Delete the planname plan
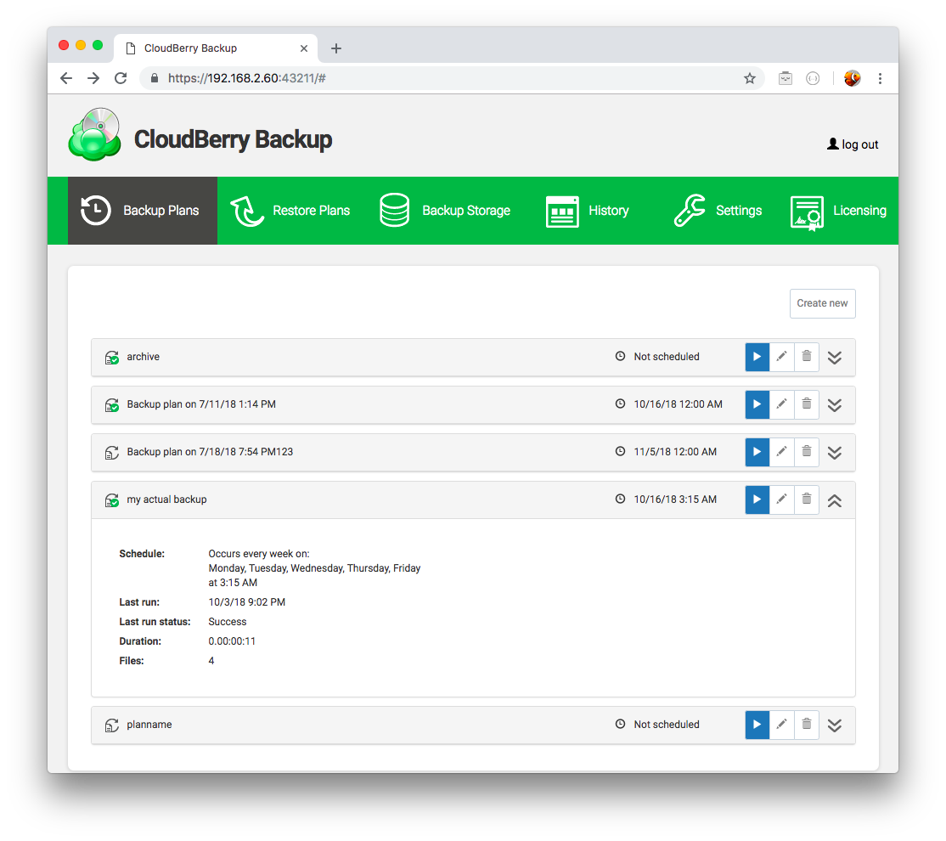This screenshot has height=841, width=946. click(x=807, y=725)
